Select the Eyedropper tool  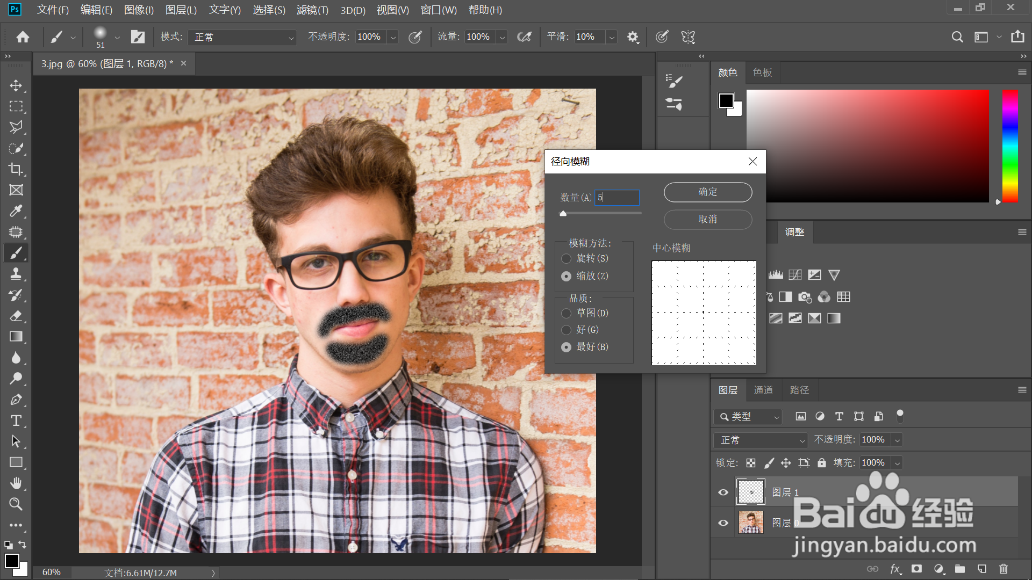[16, 211]
